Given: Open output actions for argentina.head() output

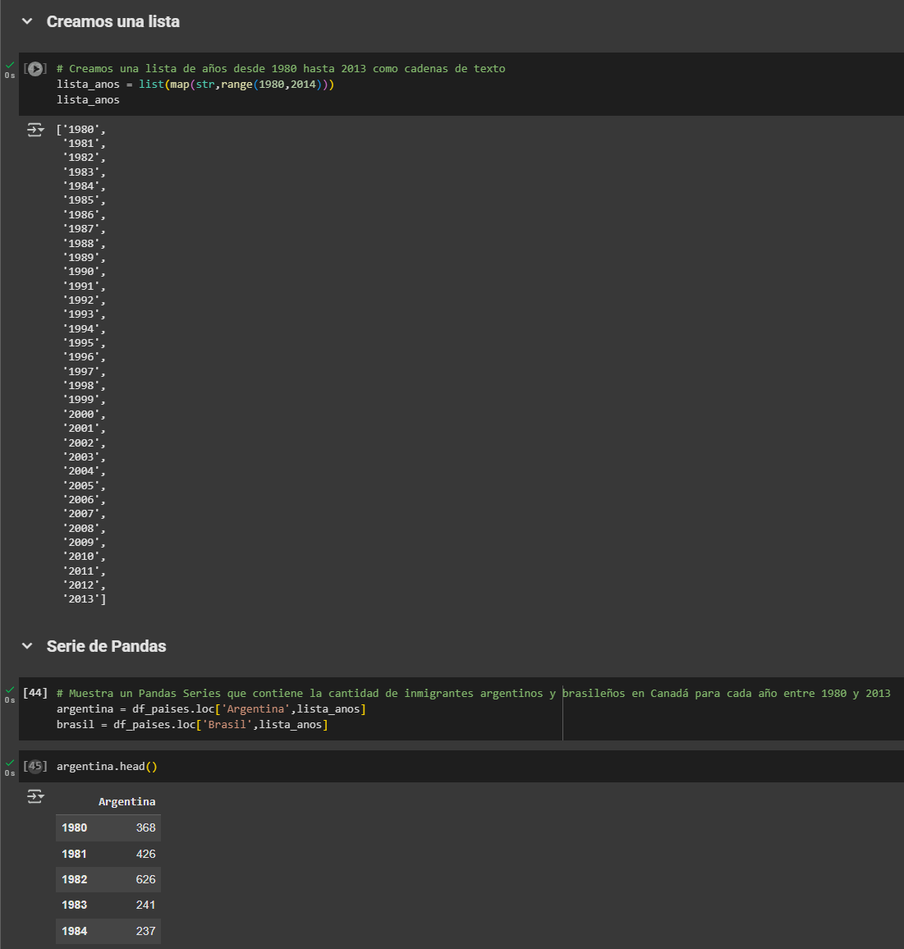Looking at the screenshot, I should point(35,796).
